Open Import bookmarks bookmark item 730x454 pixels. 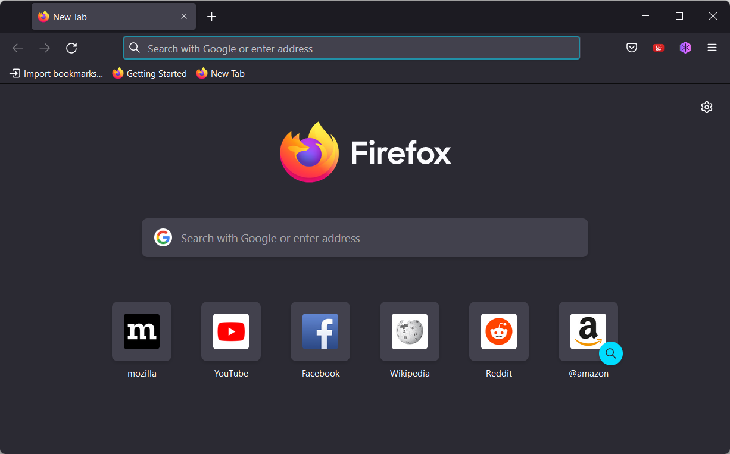point(57,73)
